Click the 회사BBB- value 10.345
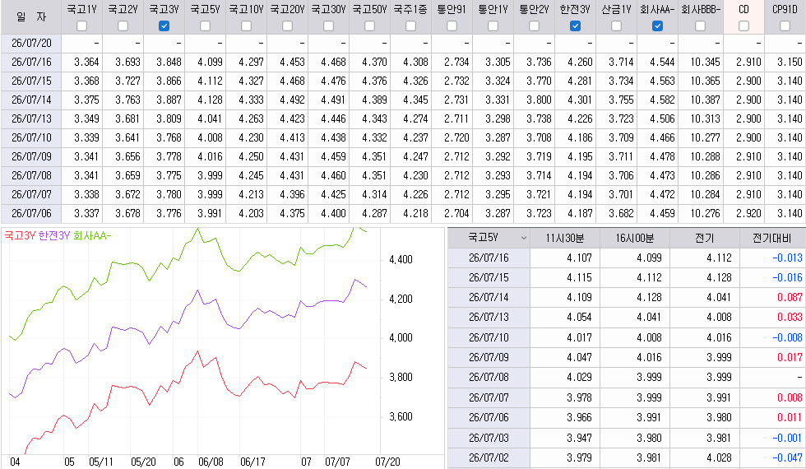Viewport: 806px width, 469px height. click(x=706, y=63)
